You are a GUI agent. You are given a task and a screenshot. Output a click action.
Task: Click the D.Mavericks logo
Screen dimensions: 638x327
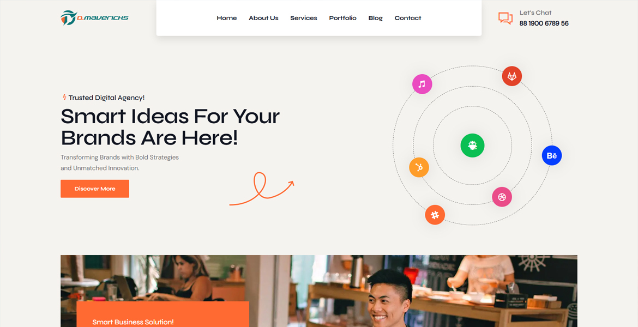(x=94, y=17)
